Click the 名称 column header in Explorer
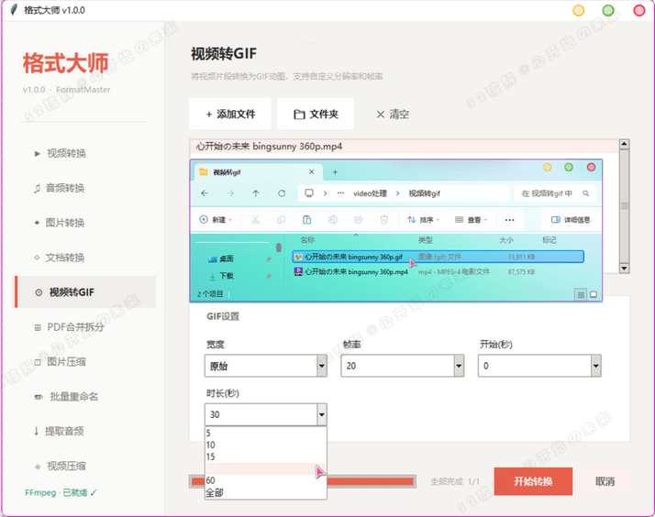Screen dimensions: 655x517 [307, 240]
